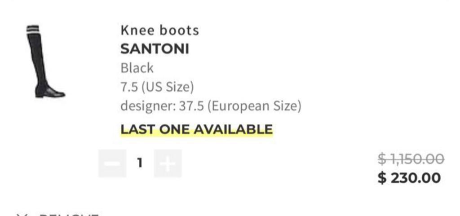Click the designer 37.5 European Size line
Screen dimensions: 460x216
[211, 106]
